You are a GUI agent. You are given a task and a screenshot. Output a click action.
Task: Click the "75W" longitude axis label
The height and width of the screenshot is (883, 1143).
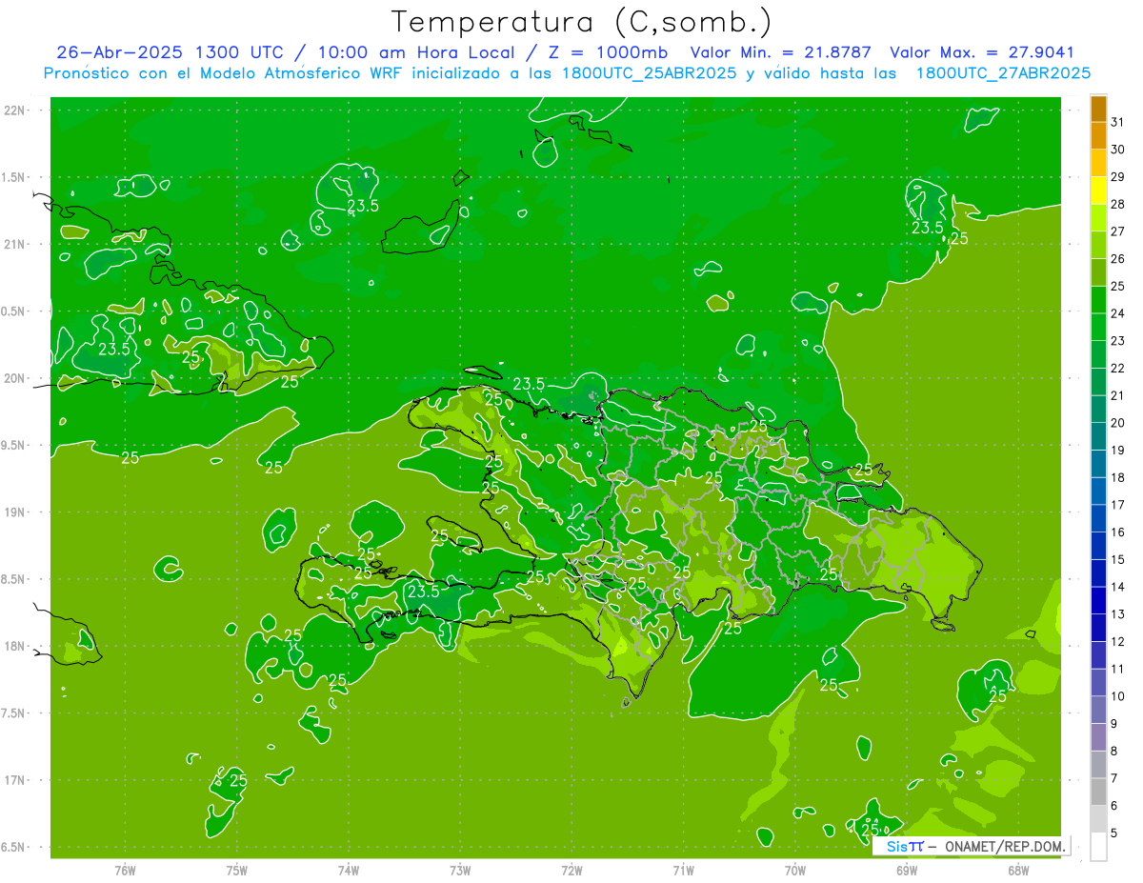point(237,871)
